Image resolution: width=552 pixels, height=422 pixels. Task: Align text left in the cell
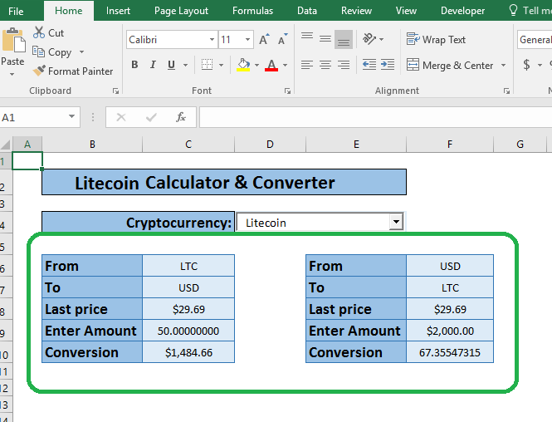click(x=307, y=65)
